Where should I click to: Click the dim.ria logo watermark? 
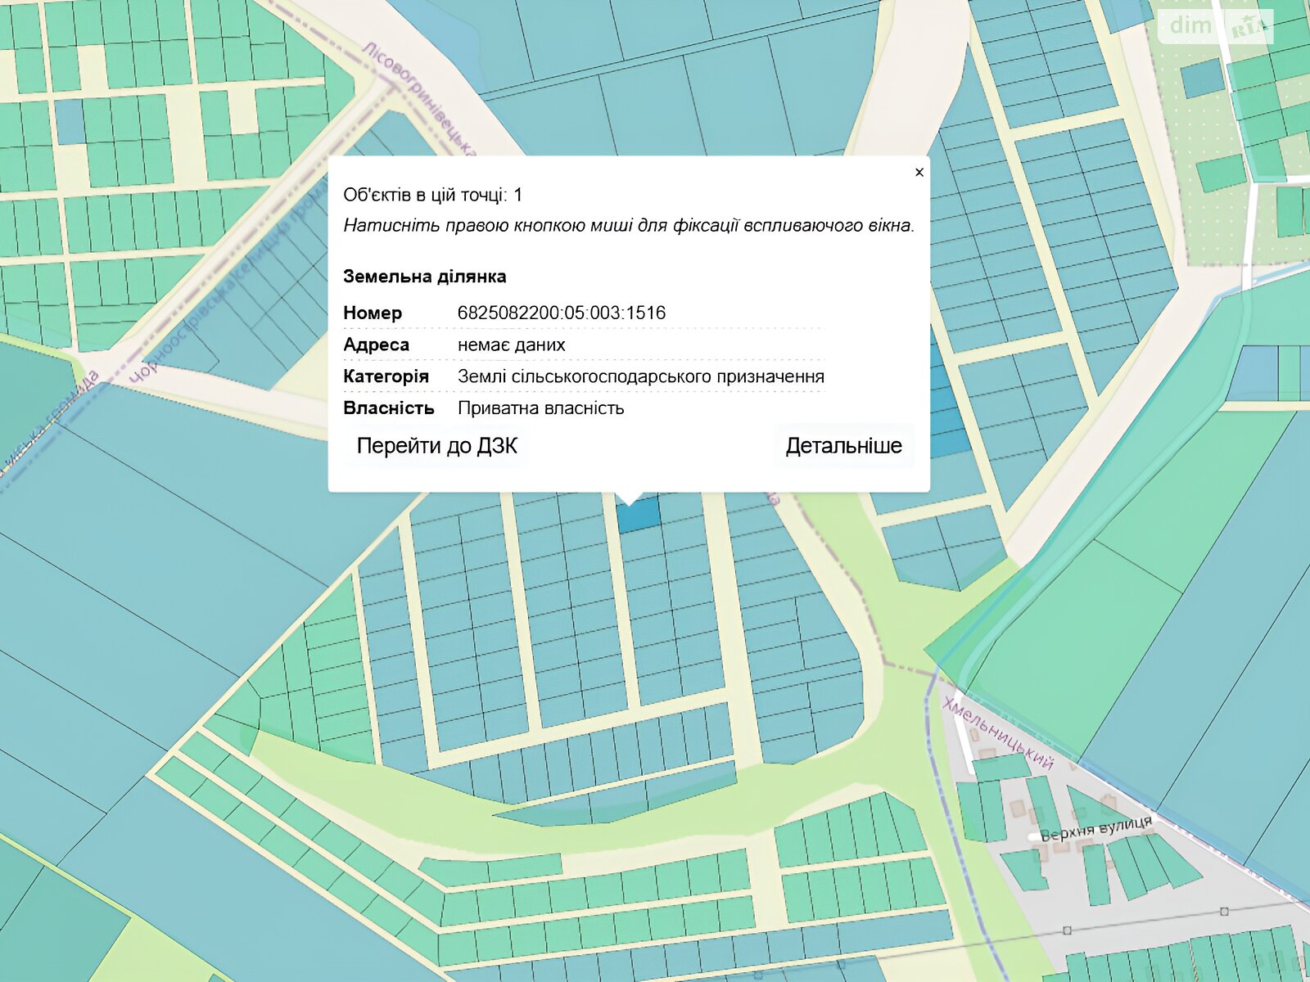pos(1215,26)
